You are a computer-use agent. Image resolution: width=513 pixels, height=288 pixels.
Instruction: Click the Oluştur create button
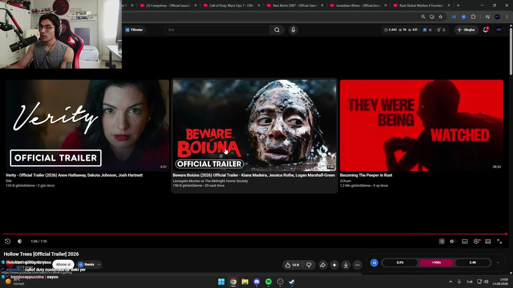(466, 30)
